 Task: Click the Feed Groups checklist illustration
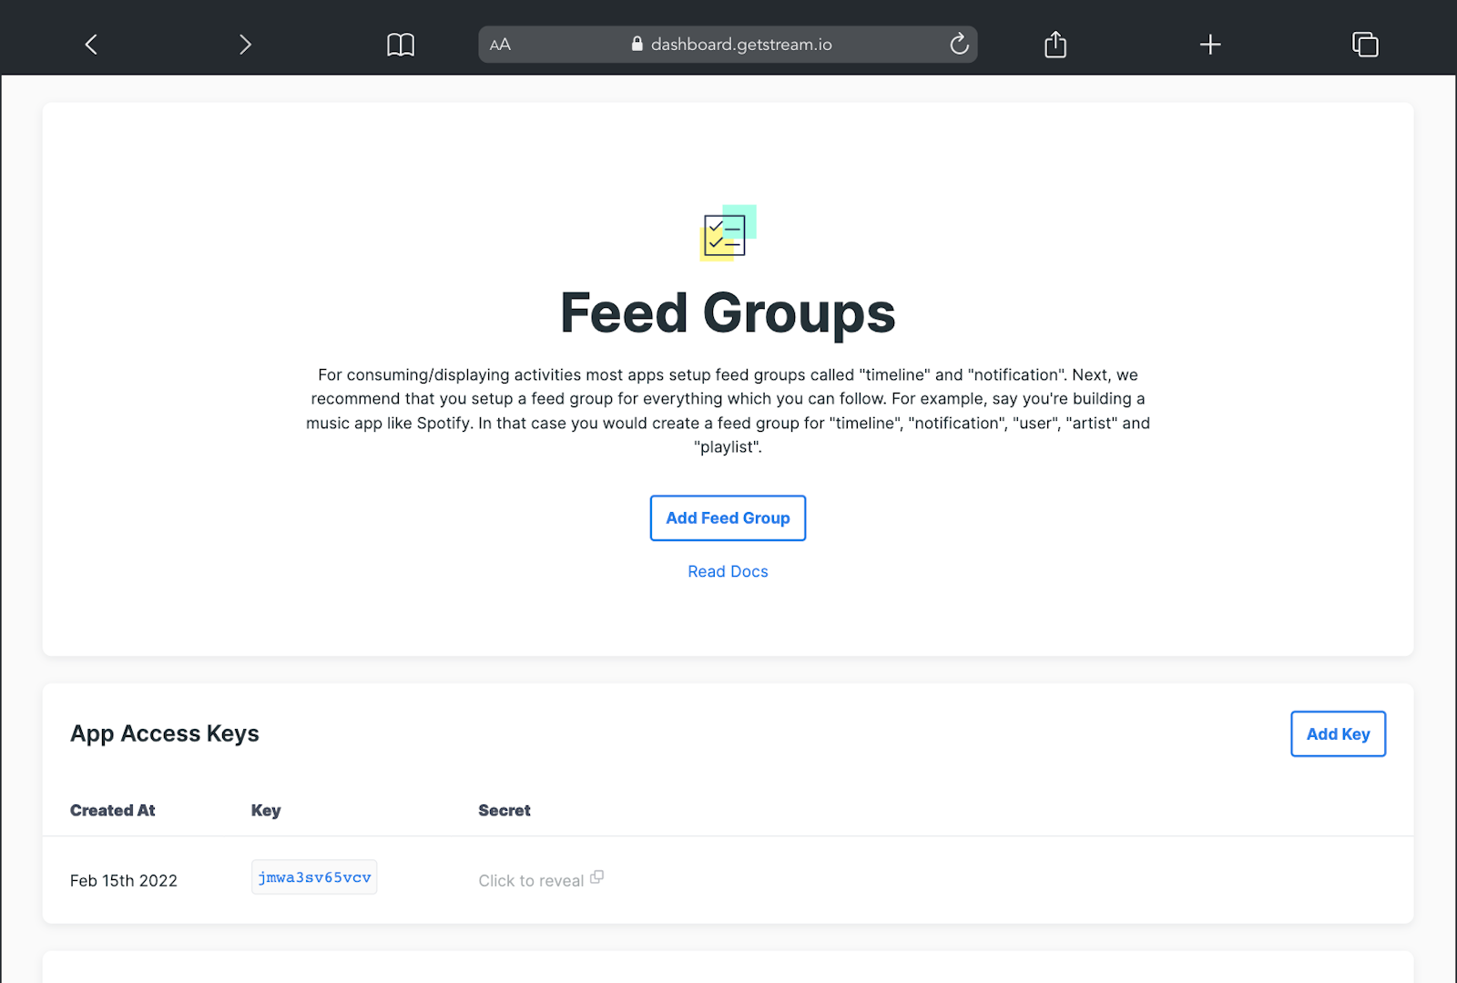[727, 233]
